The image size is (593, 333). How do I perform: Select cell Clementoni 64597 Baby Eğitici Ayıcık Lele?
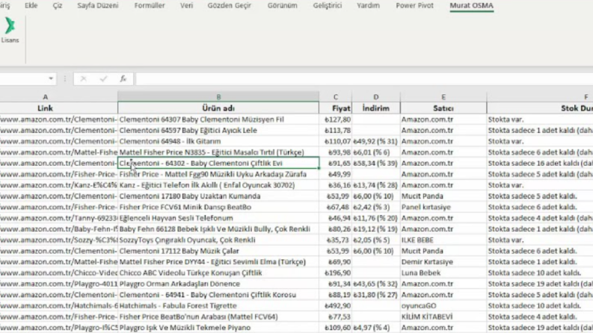pos(218,130)
